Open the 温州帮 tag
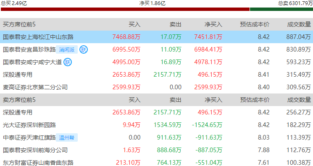 click(x=67, y=137)
